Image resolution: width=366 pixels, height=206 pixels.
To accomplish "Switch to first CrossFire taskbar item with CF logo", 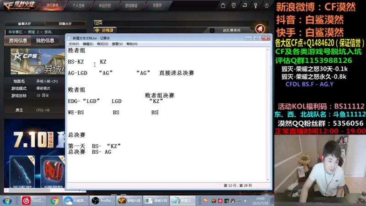I will click(129, 201).
